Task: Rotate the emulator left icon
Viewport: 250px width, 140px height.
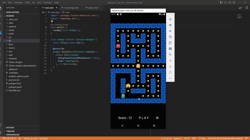Action: (x=170, y=37)
